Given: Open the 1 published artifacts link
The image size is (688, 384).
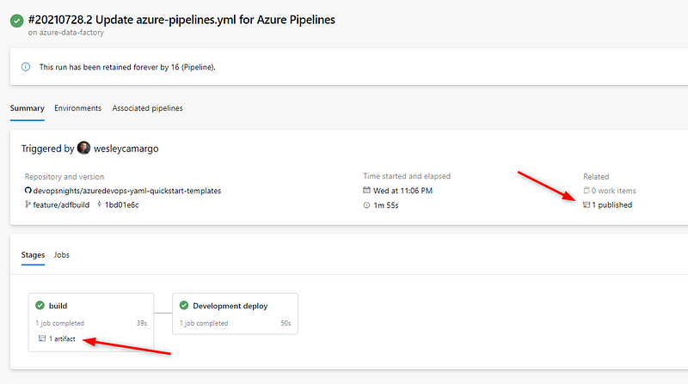Looking at the screenshot, I should click(x=611, y=205).
